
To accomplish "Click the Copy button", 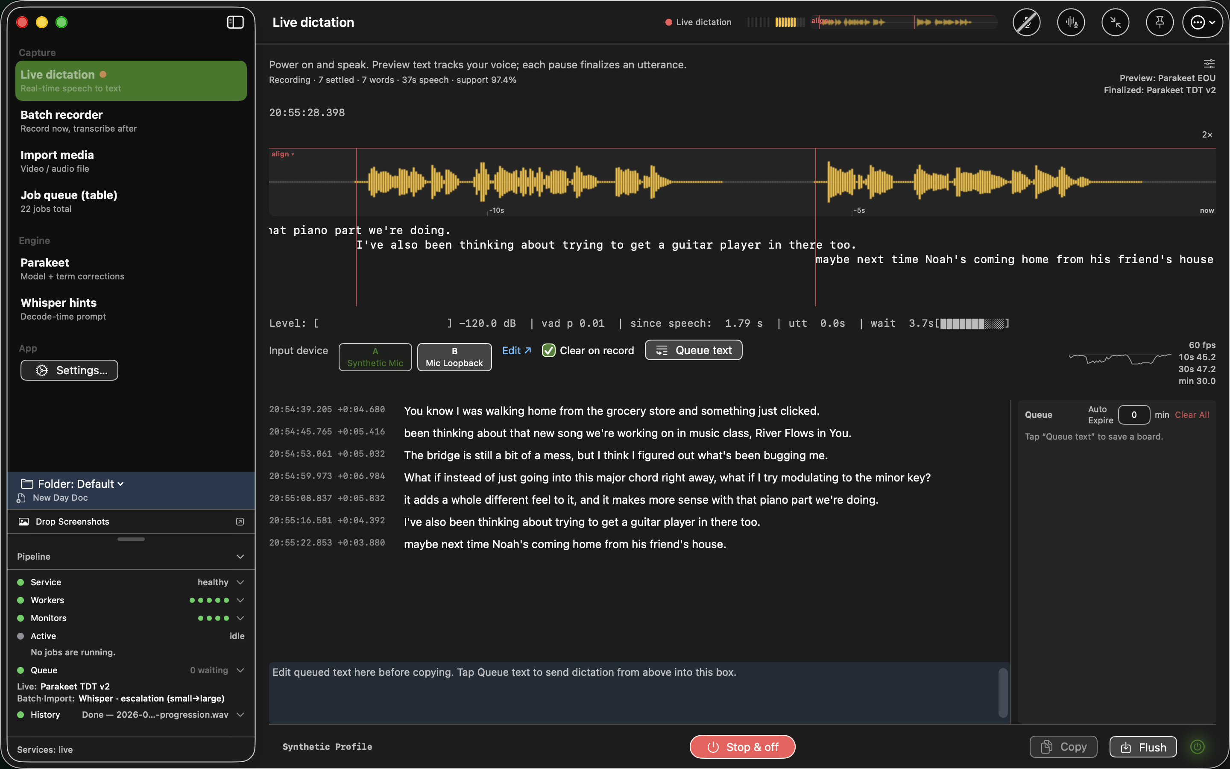I will 1063,747.
